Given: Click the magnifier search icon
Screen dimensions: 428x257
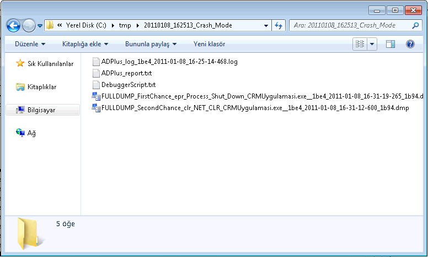Looking at the screenshot, I should pos(415,25).
